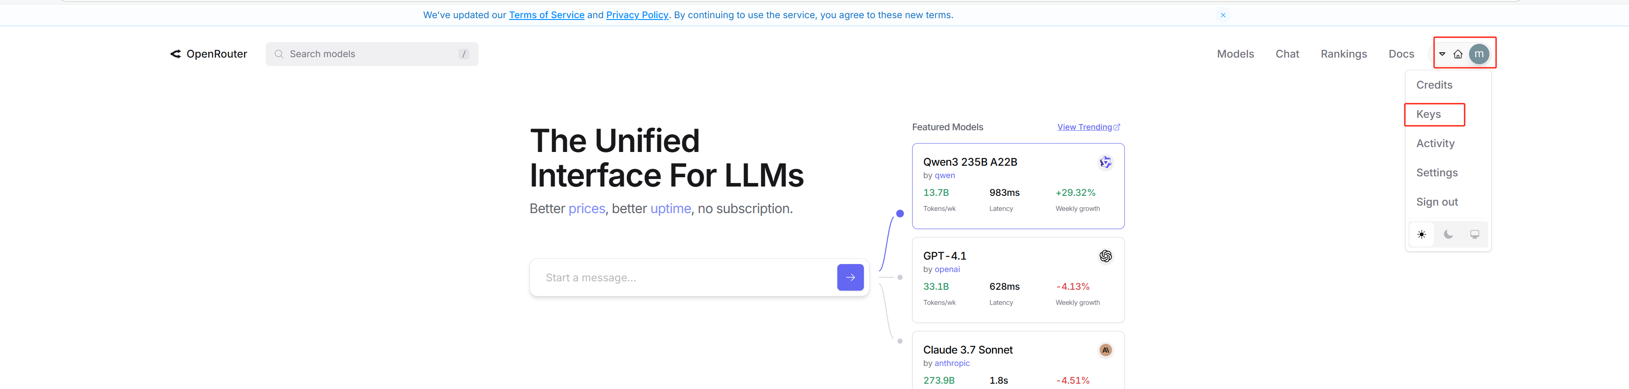Open Activity from the account menu

pos(1435,144)
